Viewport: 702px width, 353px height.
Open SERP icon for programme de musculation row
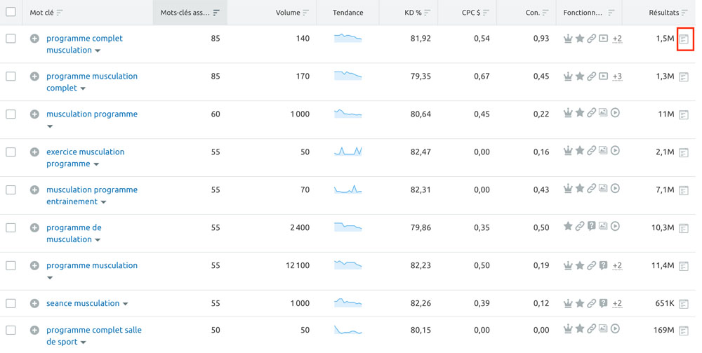(x=684, y=229)
